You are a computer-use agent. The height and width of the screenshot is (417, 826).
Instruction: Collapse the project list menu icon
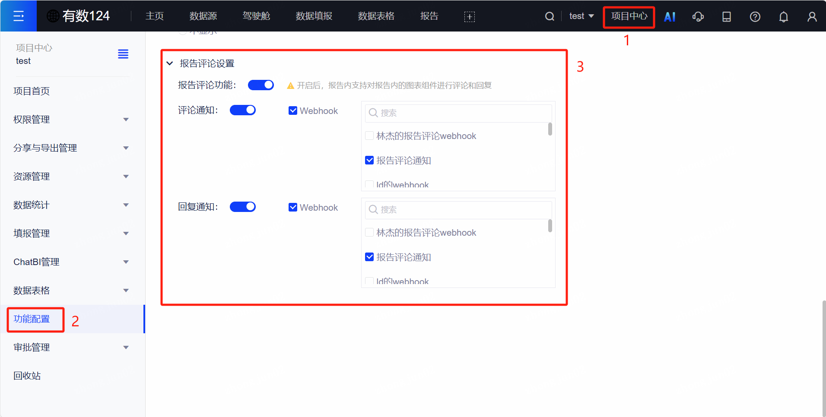click(x=123, y=54)
